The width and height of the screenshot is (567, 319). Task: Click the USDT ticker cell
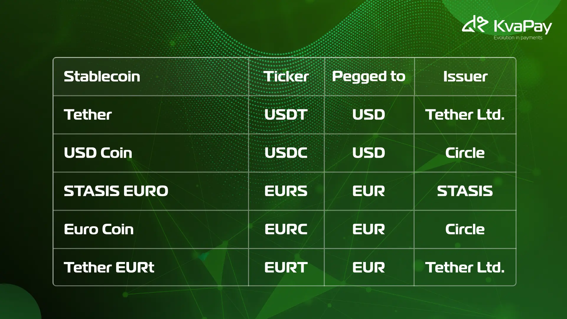[x=286, y=115]
